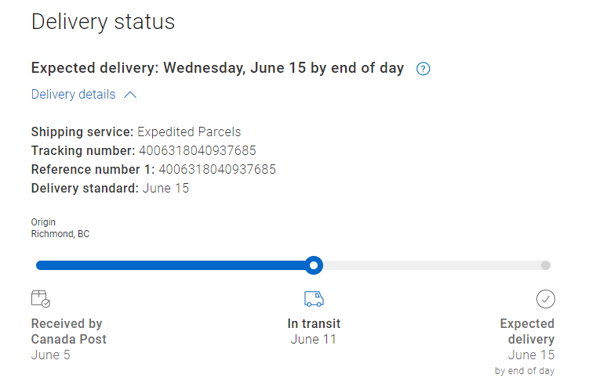The image size is (607, 389).
Task: Click the expected delivery checkmark icon
Action: tap(545, 298)
